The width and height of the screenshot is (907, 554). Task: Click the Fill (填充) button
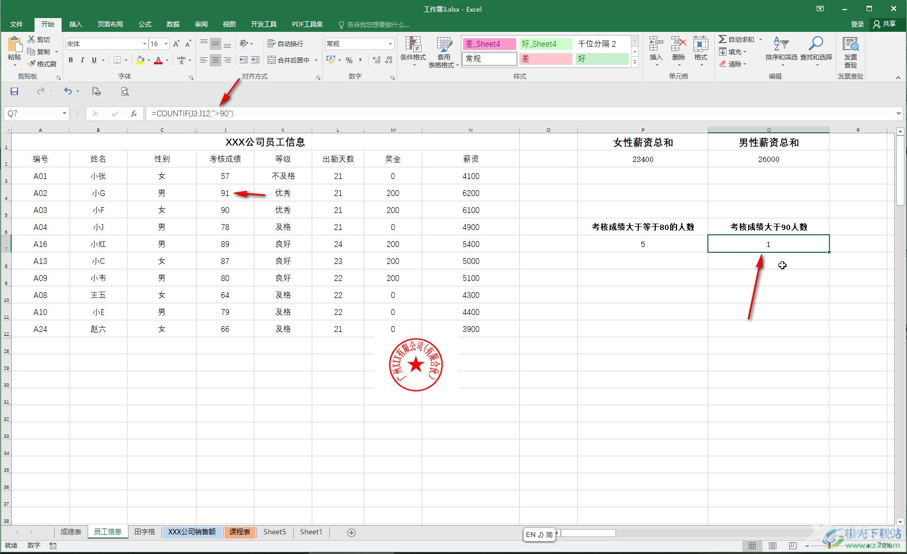click(732, 52)
